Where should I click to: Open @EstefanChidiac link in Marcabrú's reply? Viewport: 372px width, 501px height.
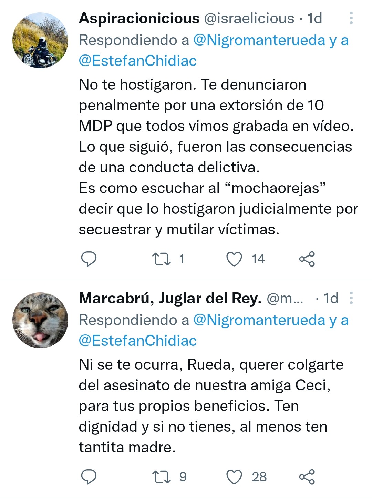pos(138,341)
